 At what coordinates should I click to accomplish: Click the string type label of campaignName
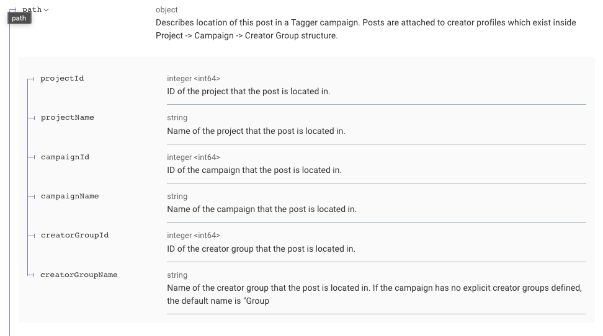tap(177, 197)
